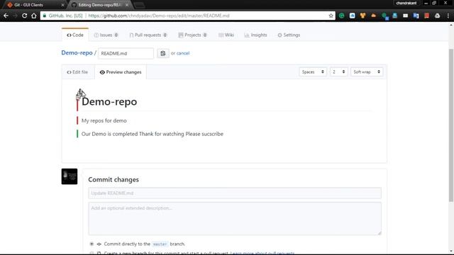Open the Code repository tab
The height and width of the screenshot is (255, 454).
(75, 35)
